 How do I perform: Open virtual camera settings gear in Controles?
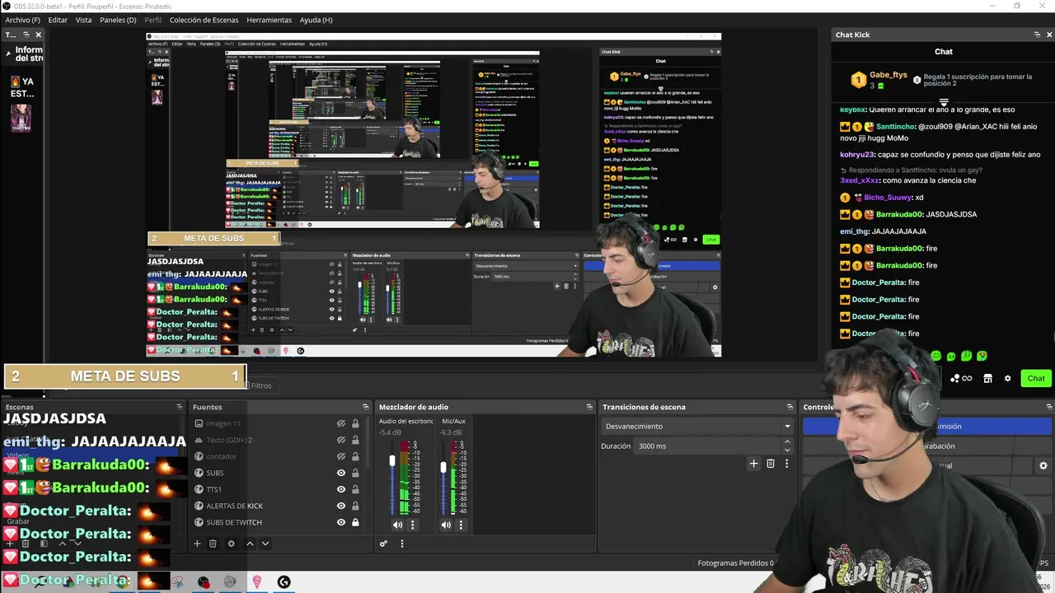tap(1043, 465)
